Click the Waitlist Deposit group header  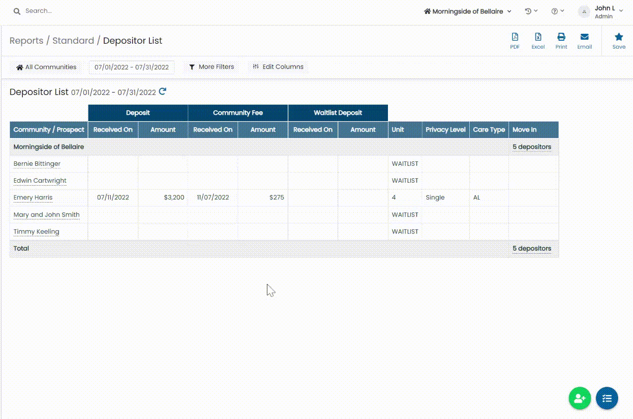tap(338, 113)
